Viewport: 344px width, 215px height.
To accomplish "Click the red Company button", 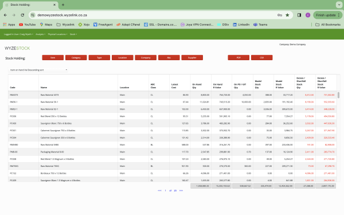I will pos(146,58).
